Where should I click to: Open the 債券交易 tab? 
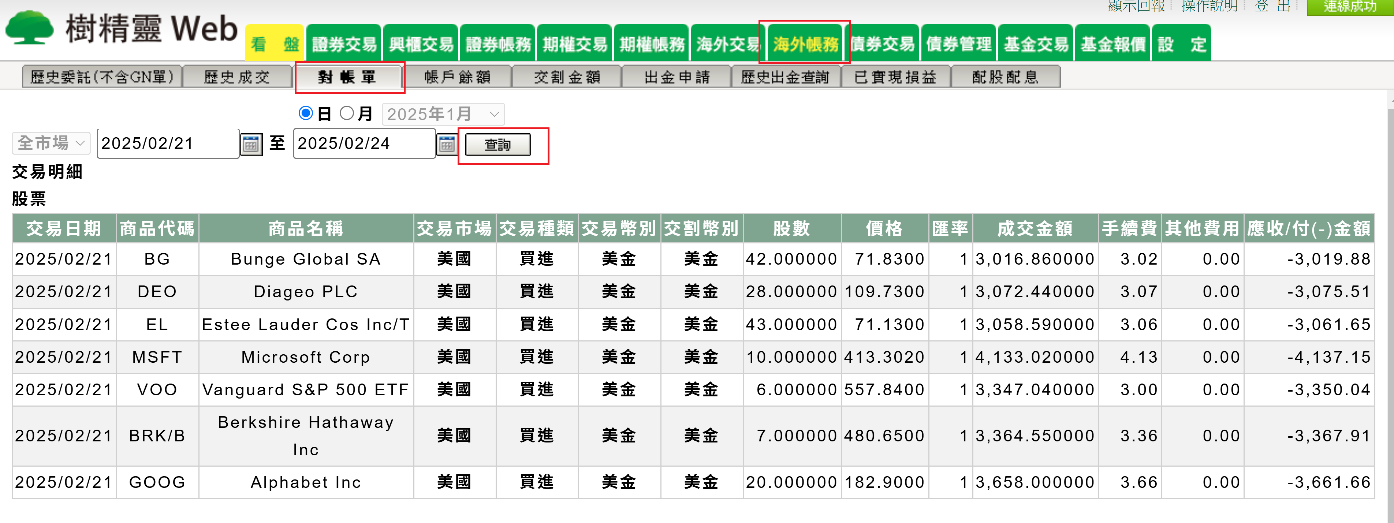[882, 43]
